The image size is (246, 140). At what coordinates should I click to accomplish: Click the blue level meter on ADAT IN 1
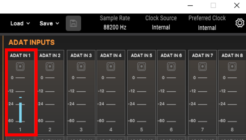pos(20,112)
